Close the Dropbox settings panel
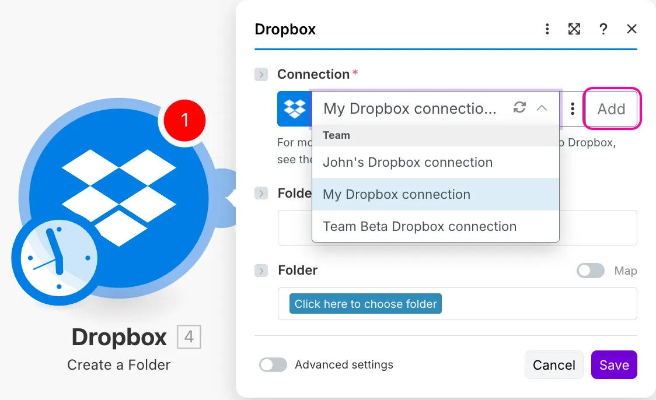 pos(631,29)
